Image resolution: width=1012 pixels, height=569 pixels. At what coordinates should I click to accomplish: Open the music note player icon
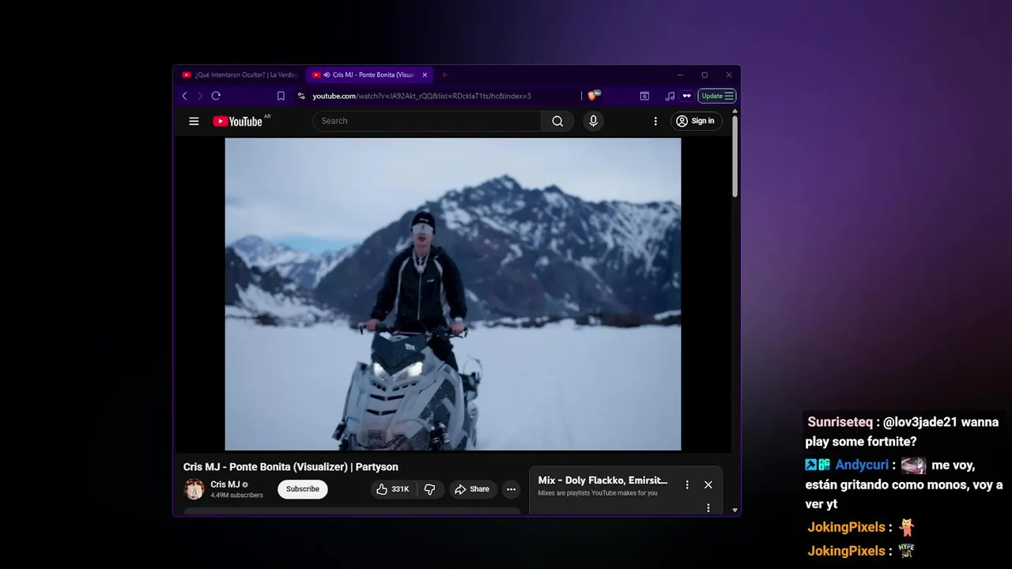(670, 96)
